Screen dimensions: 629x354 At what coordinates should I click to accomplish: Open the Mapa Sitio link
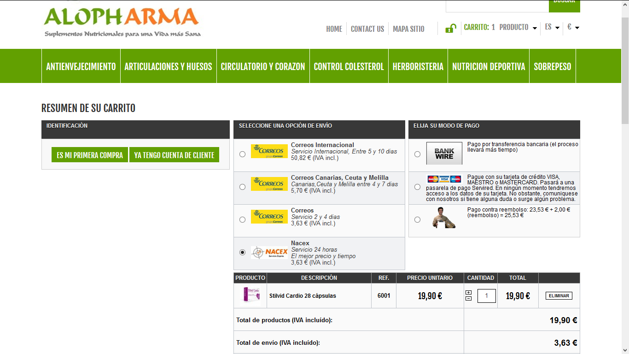tap(408, 29)
